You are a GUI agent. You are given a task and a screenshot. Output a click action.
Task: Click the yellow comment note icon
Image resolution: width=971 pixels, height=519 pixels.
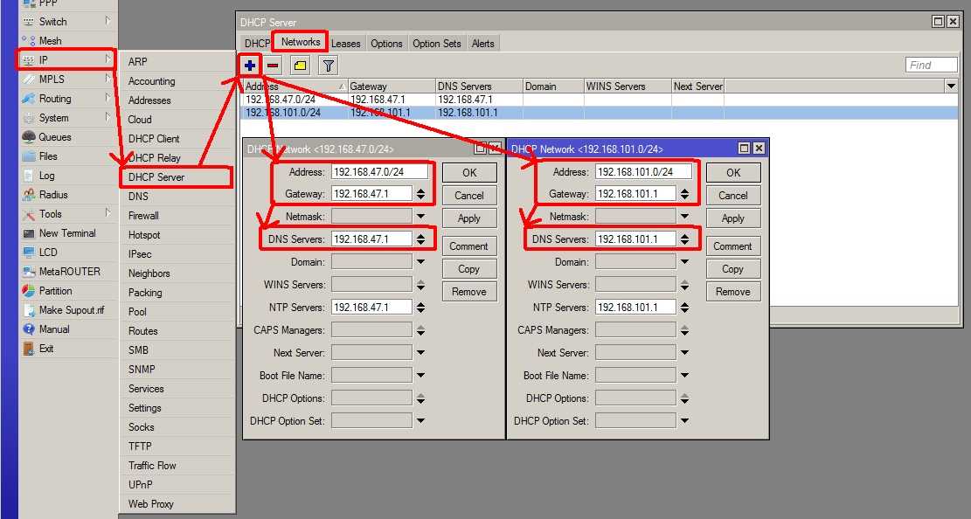[x=301, y=65]
